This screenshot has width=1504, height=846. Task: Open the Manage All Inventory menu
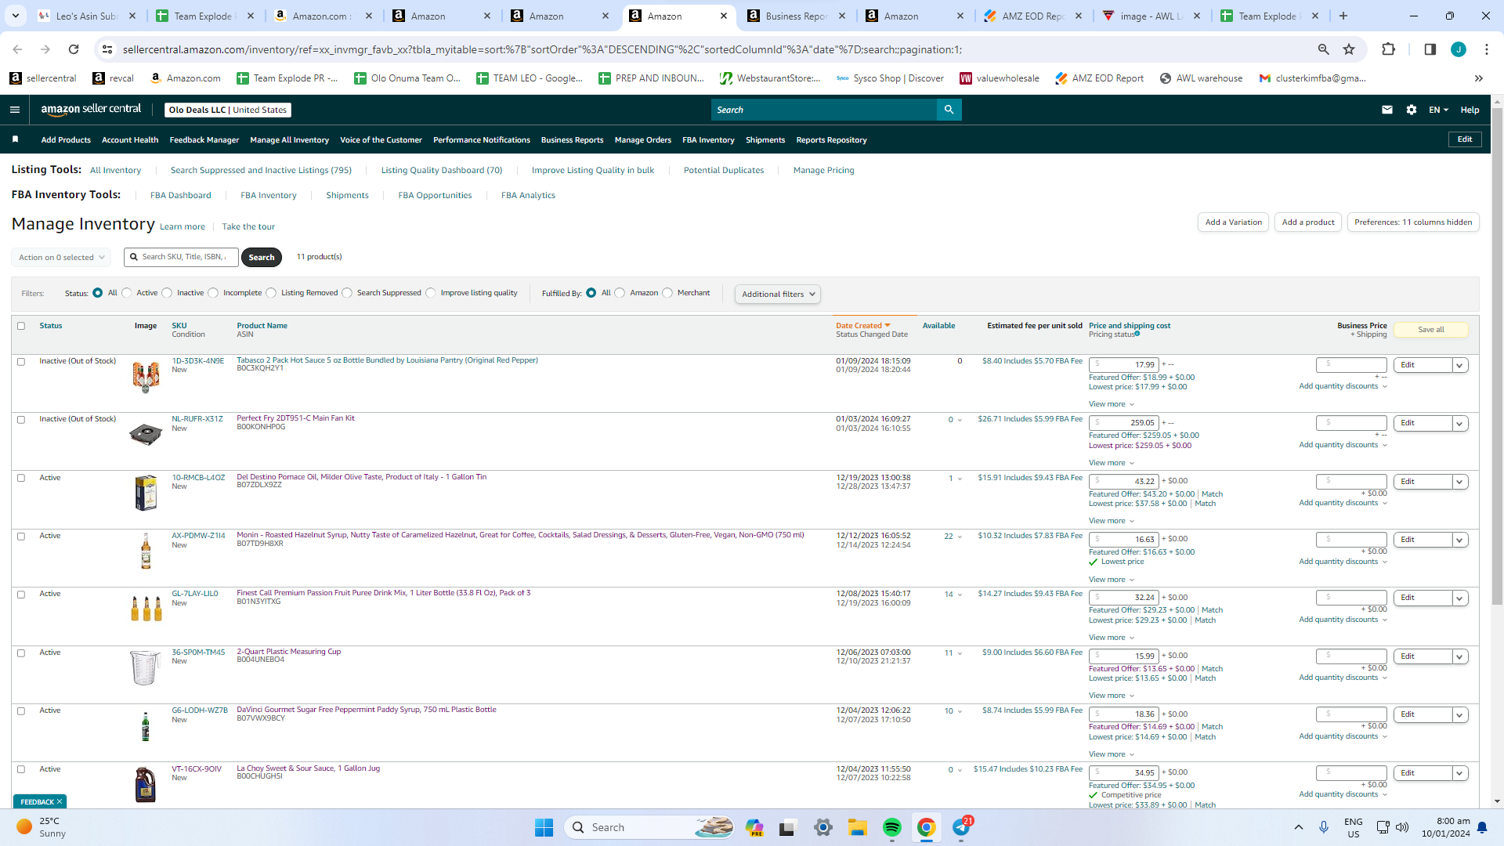pos(289,140)
